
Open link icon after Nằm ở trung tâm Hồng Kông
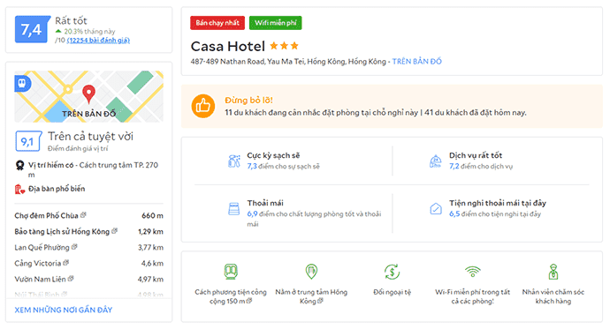(320, 301)
